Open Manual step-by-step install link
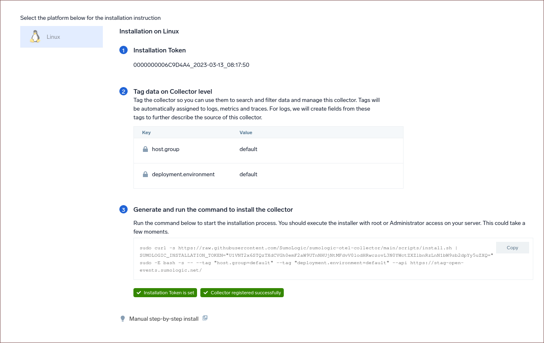Viewport: 544px width, 343px height. pos(164,319)
